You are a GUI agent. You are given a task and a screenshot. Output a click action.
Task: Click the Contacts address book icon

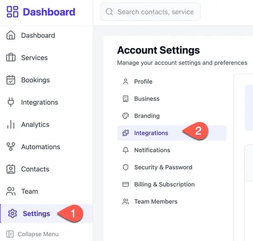[x=11, y=169]
